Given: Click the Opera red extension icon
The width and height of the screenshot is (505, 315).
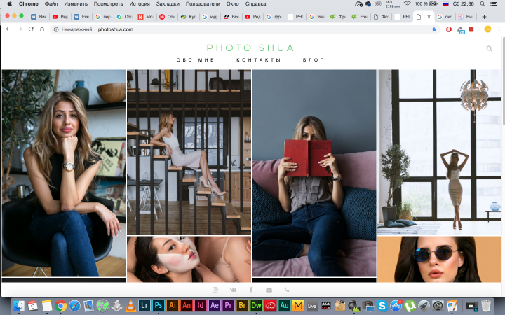Looking at the screenshot, I should pyautogui.click(x=449, y=29).
